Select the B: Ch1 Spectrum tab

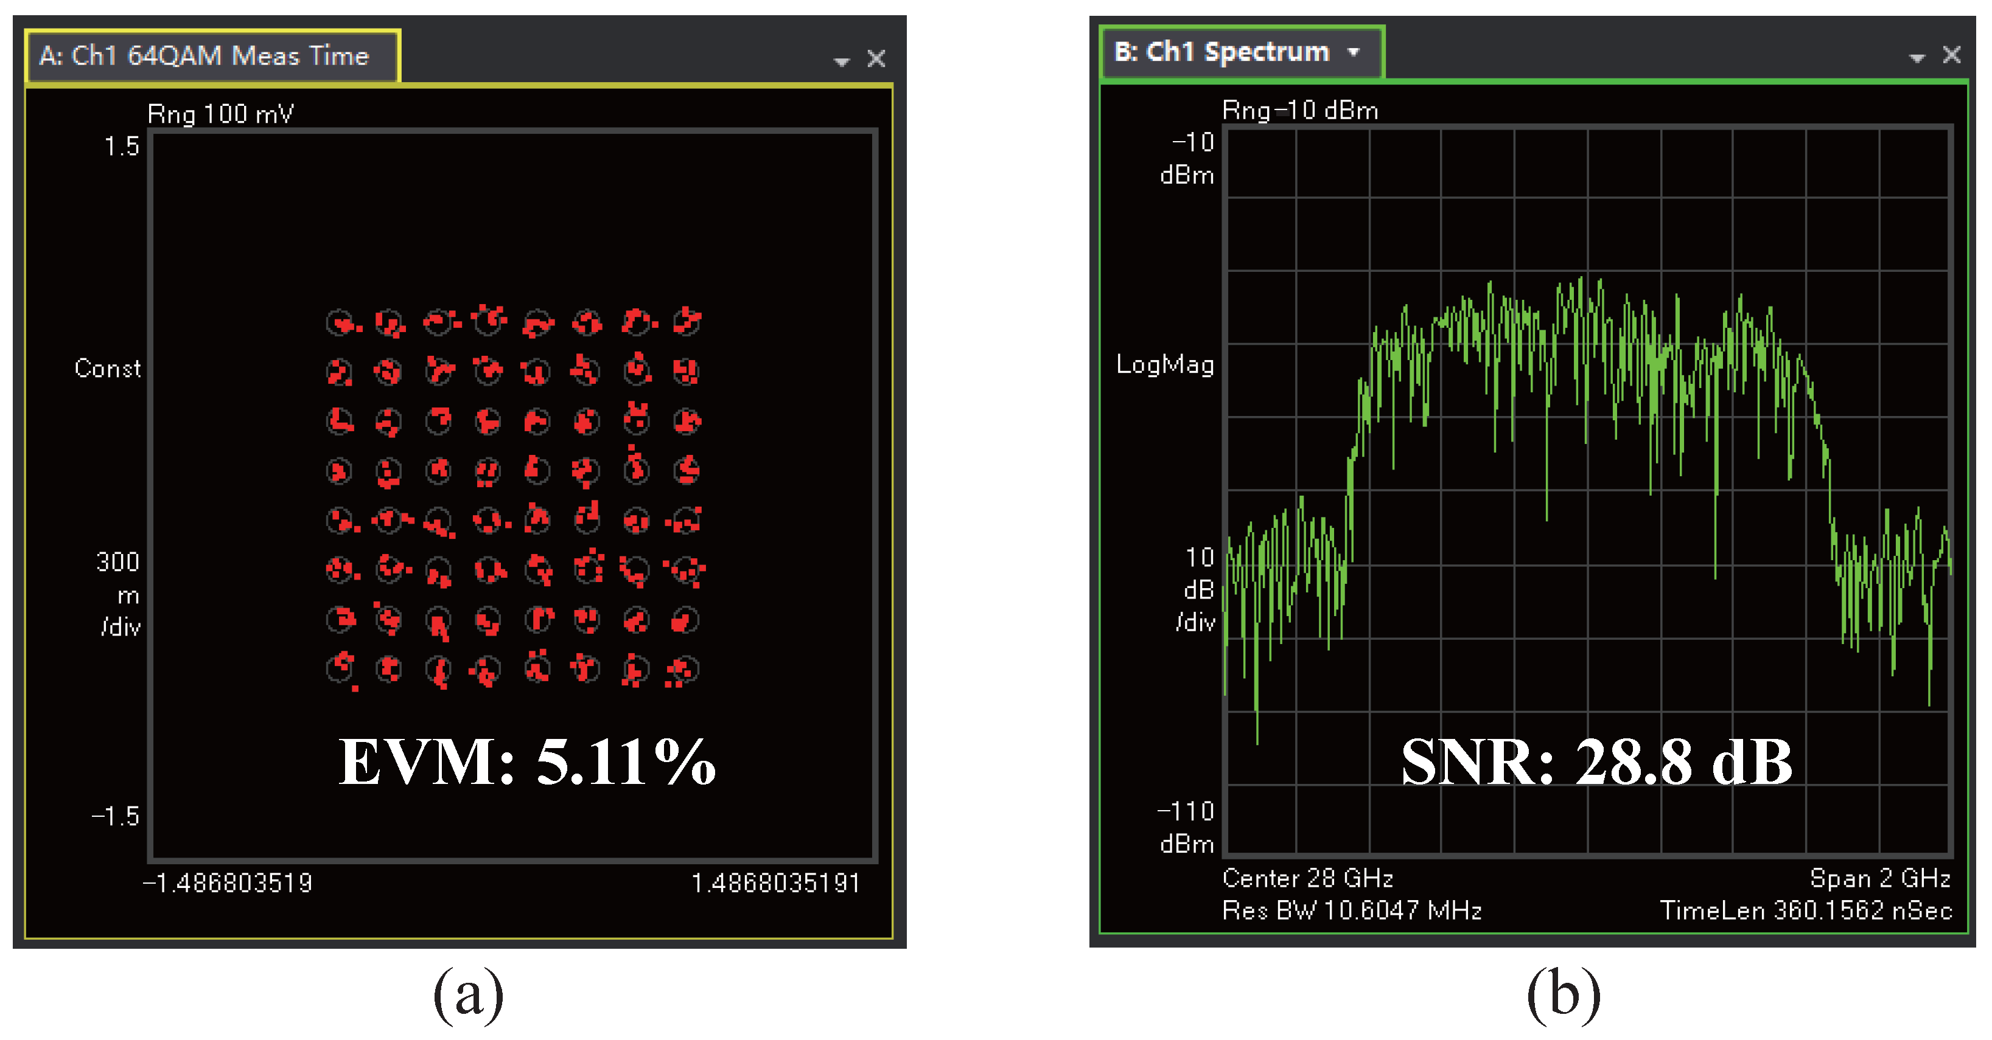tap(1222, 52)
